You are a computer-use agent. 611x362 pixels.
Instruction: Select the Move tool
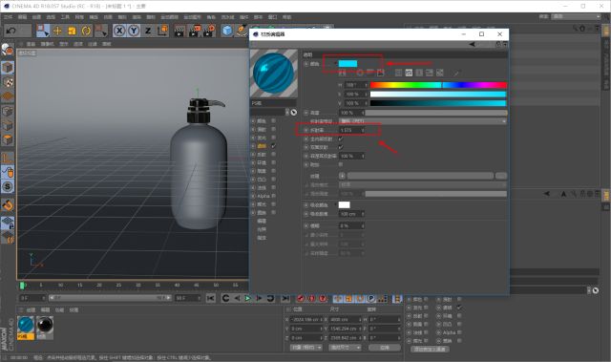(x=57, y=31)
